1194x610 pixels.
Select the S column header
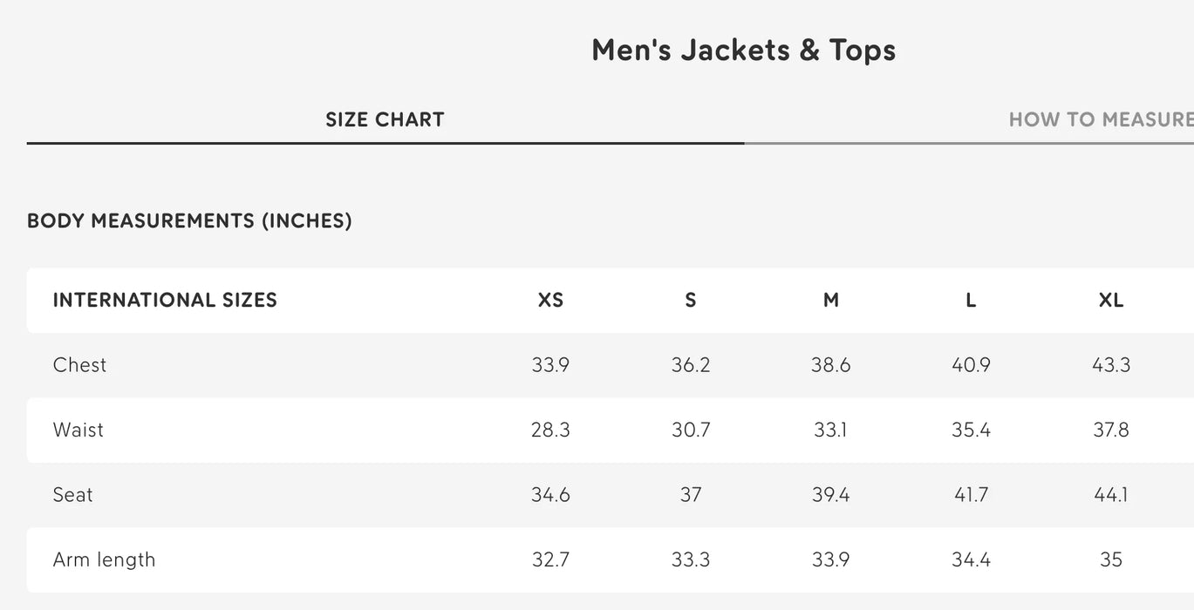[x=690, y=300]
